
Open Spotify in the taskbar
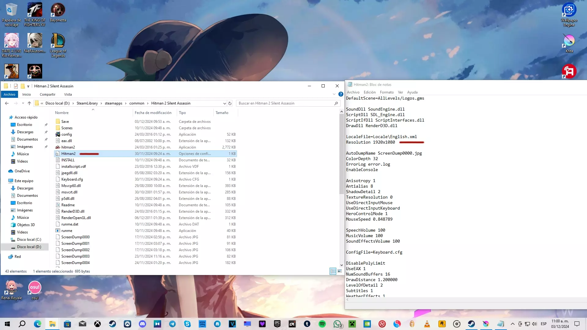pos(322,324)
